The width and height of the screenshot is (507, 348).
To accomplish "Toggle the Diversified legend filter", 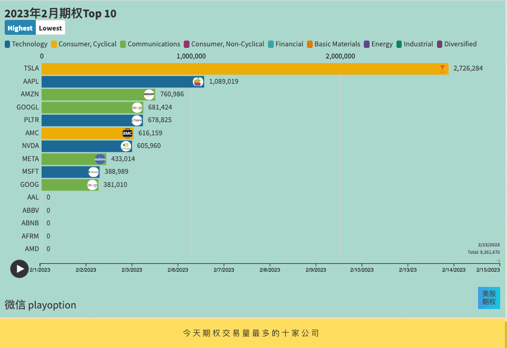I will (456, 44).
